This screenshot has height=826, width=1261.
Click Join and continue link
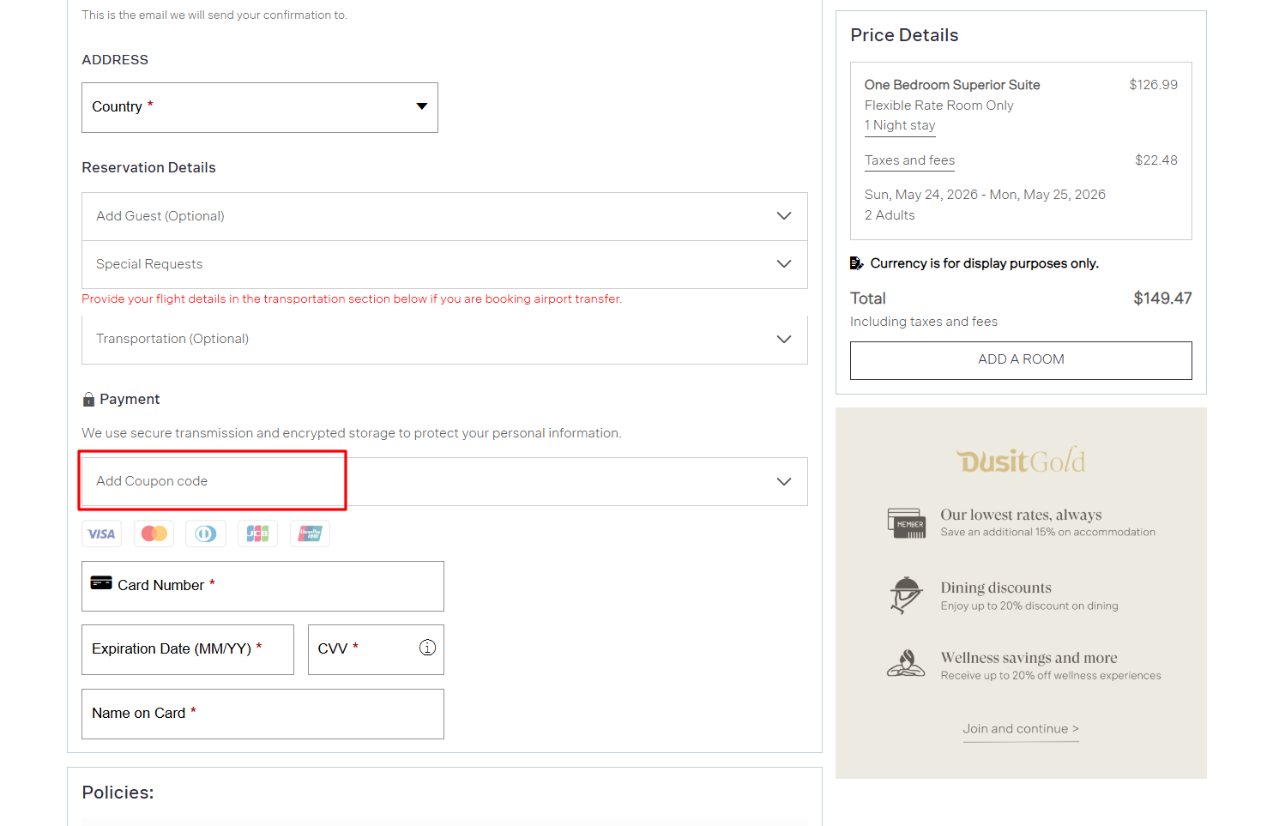(1021, 729)
